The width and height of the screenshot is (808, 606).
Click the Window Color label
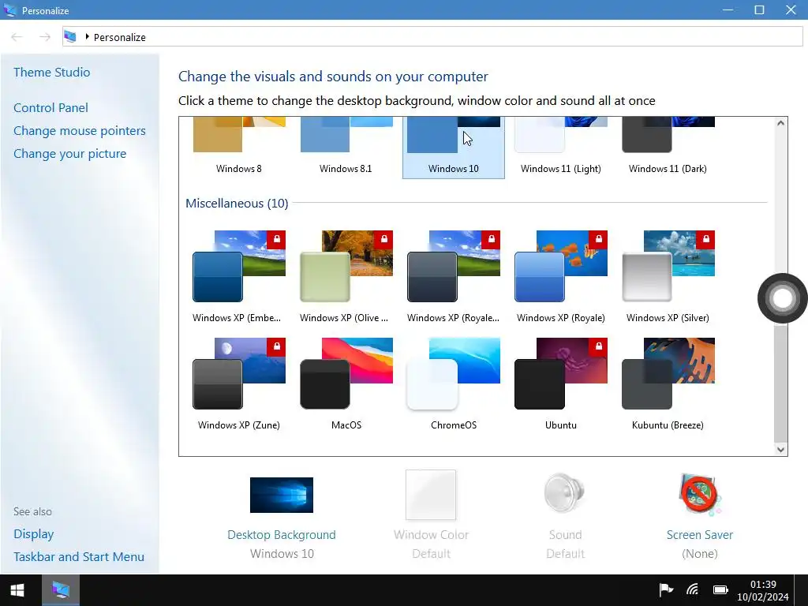pos(431,535)
